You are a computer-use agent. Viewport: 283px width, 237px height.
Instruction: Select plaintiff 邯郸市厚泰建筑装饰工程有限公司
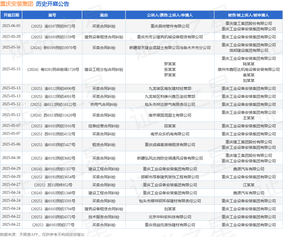[170, 177]
